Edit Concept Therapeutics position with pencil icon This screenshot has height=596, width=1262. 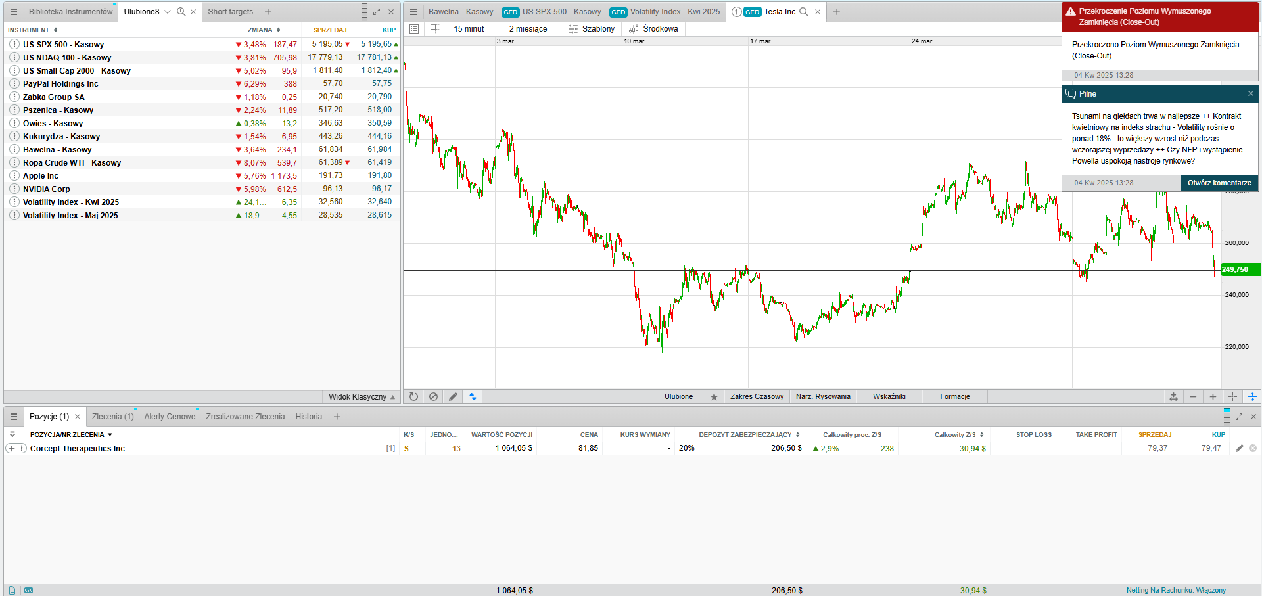pyautogui.click(x=1239, y=448)
